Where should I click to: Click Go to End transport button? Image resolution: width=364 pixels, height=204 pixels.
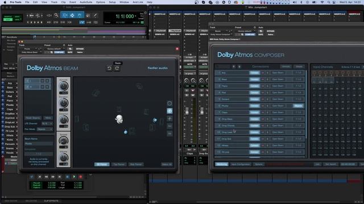pyautogui.click(x=60, y=177)
